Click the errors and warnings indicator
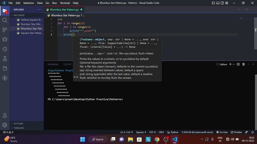This screenshot has height=144, width=257. tap(8, 132)
